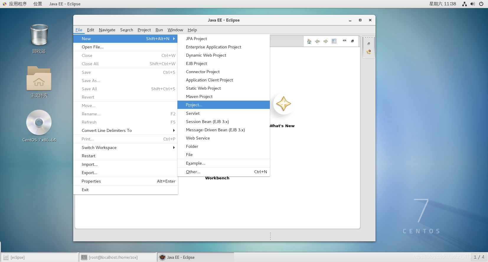Choose Open File... from File menu
The width and height of the screenshot is (488, 262).
click(125, 47)
